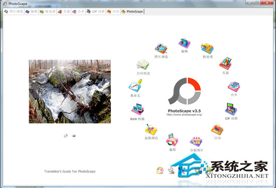Open the http://www.photoscape.org/ link
Screen dimensions: 276x188
[x=184, y=114]
